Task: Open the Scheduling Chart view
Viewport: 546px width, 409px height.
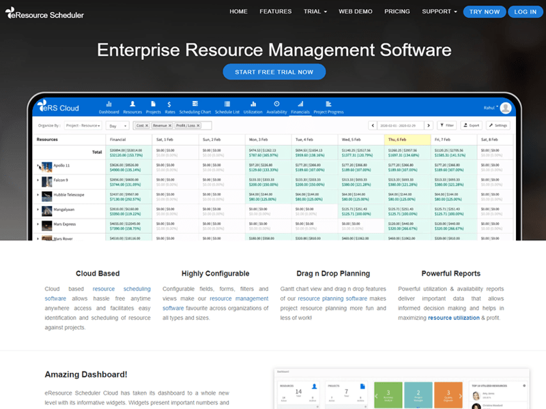Action: (195, 108)
